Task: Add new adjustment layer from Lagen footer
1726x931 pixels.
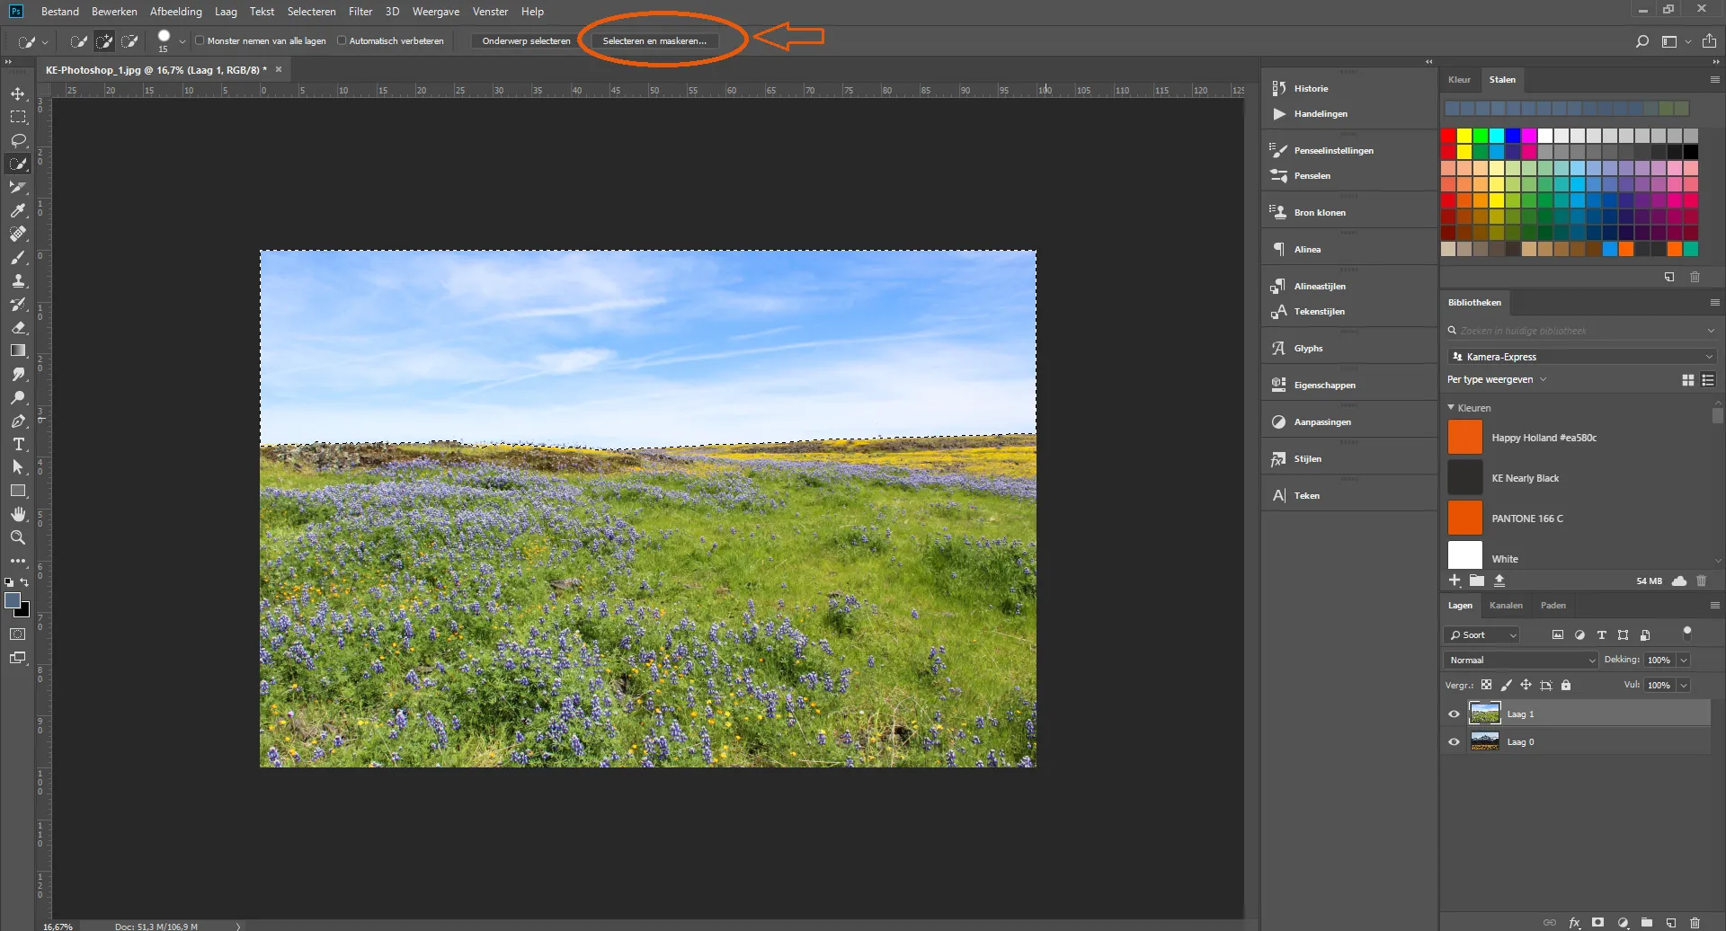Action: 1623,923
